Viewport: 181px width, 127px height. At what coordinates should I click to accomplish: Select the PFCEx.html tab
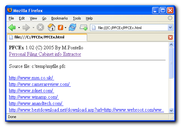click(47, 37)
